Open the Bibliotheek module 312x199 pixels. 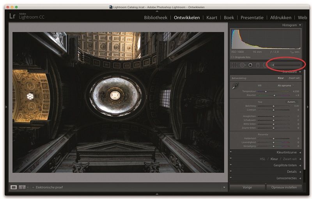coord(156,18)
